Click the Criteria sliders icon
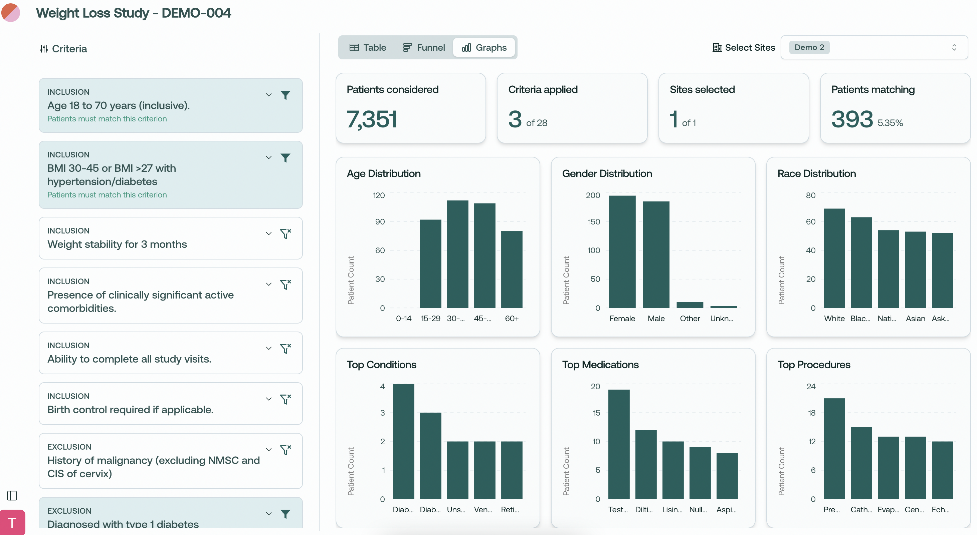The height and width of the screenshot is (535, 977). pos(44,49)
